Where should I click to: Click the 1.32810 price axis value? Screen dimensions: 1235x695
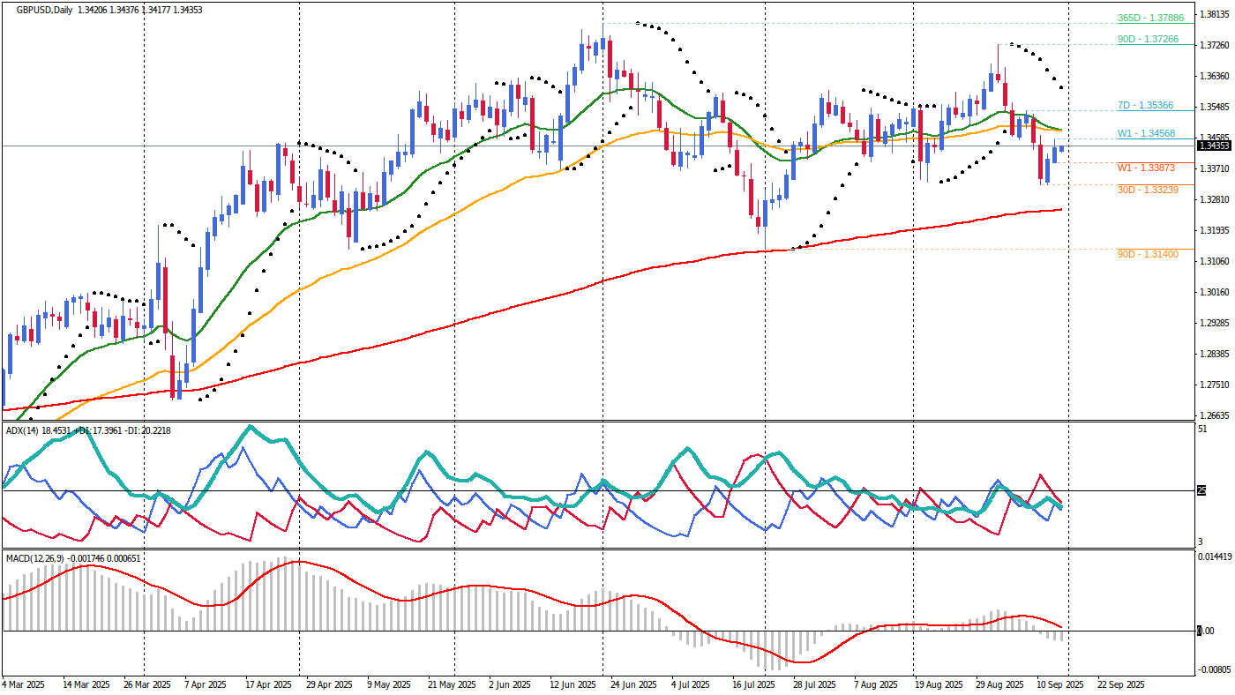(x=1215, y=199)
